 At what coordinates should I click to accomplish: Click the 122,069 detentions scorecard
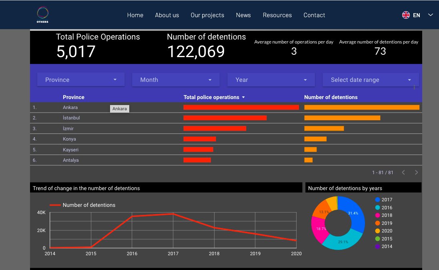pyautogui.click(x=206, y=46)
